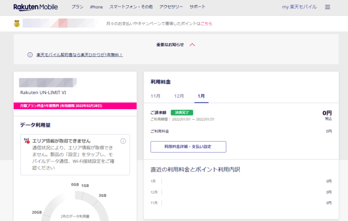Click the 2月のデータ利用量 label
Viewport: 348px width, 221px height.
(75, 216)
